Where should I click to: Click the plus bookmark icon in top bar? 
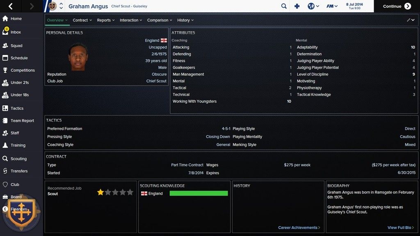coord(297,6)
